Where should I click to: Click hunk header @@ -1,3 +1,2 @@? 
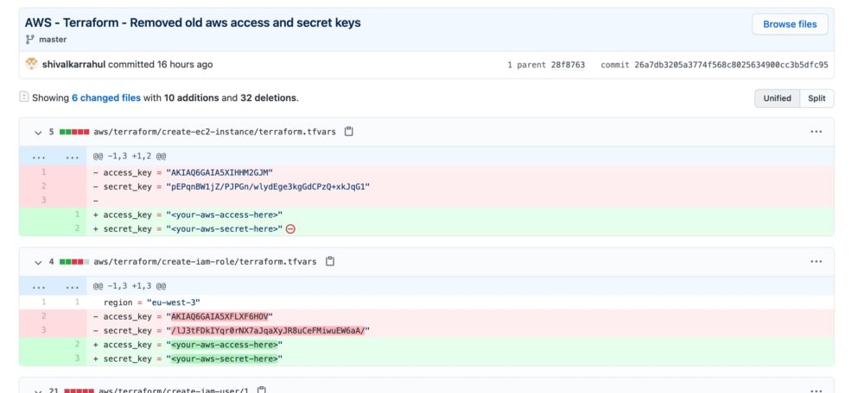click(x=130, y=157)
